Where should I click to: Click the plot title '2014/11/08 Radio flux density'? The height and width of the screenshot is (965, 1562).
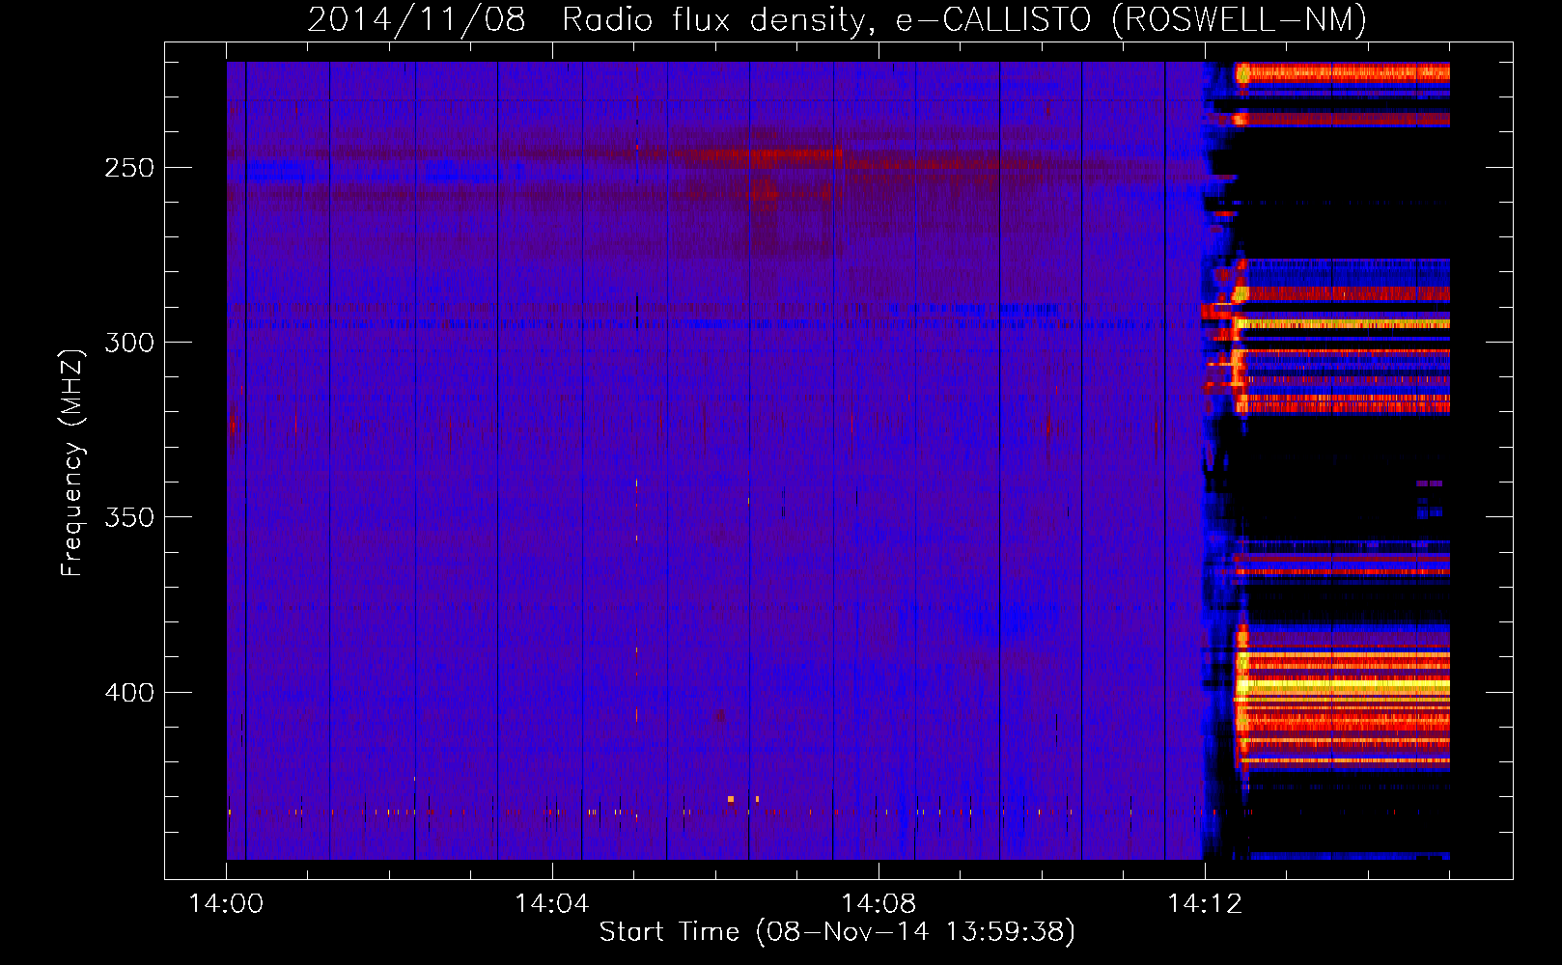click(837, 19)
